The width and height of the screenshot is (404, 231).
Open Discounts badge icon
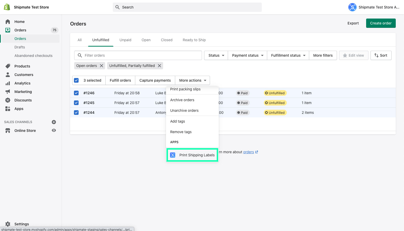(x=8, y=100)
